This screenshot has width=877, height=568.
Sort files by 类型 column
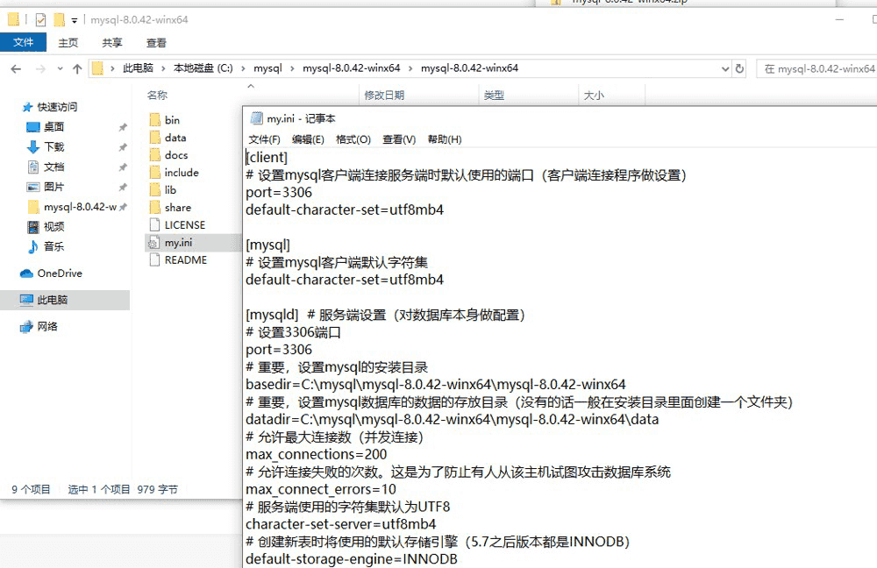[494, 95]
